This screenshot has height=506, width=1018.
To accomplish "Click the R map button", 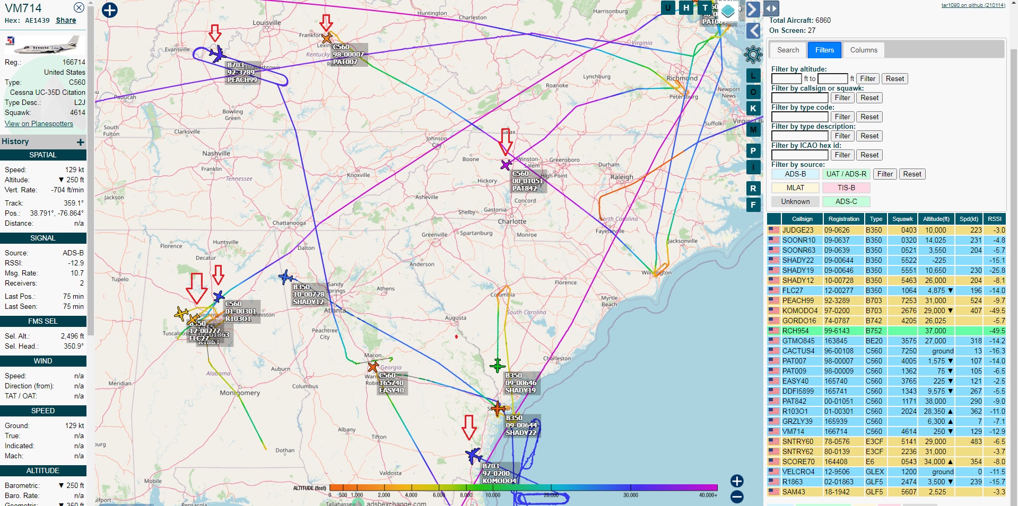I will 753,189.
